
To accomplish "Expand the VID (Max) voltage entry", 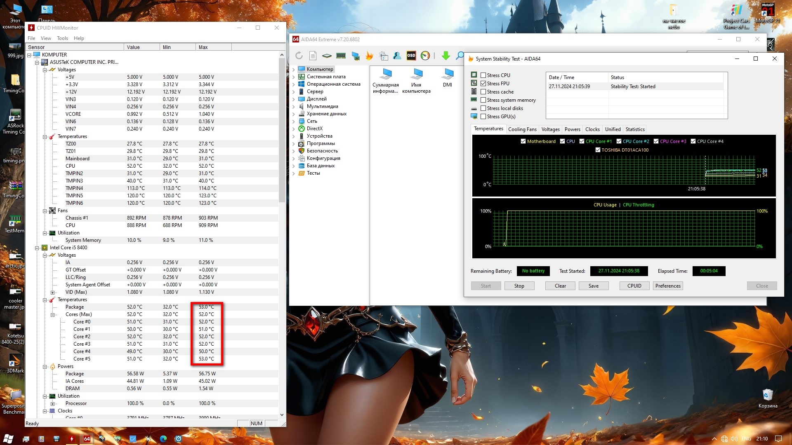I will point(52,293).
